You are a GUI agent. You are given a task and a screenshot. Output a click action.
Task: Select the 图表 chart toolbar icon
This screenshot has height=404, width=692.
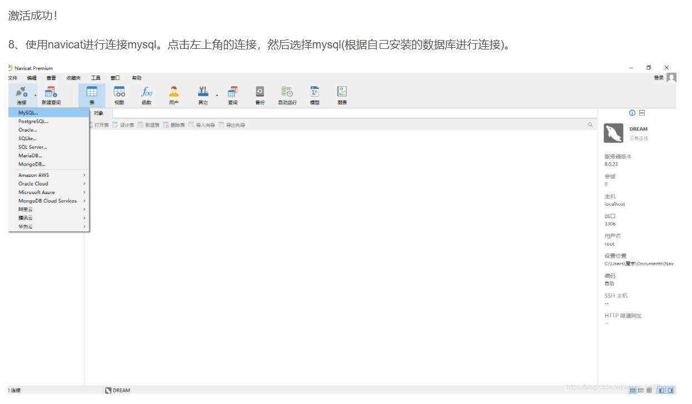[342, 95]
